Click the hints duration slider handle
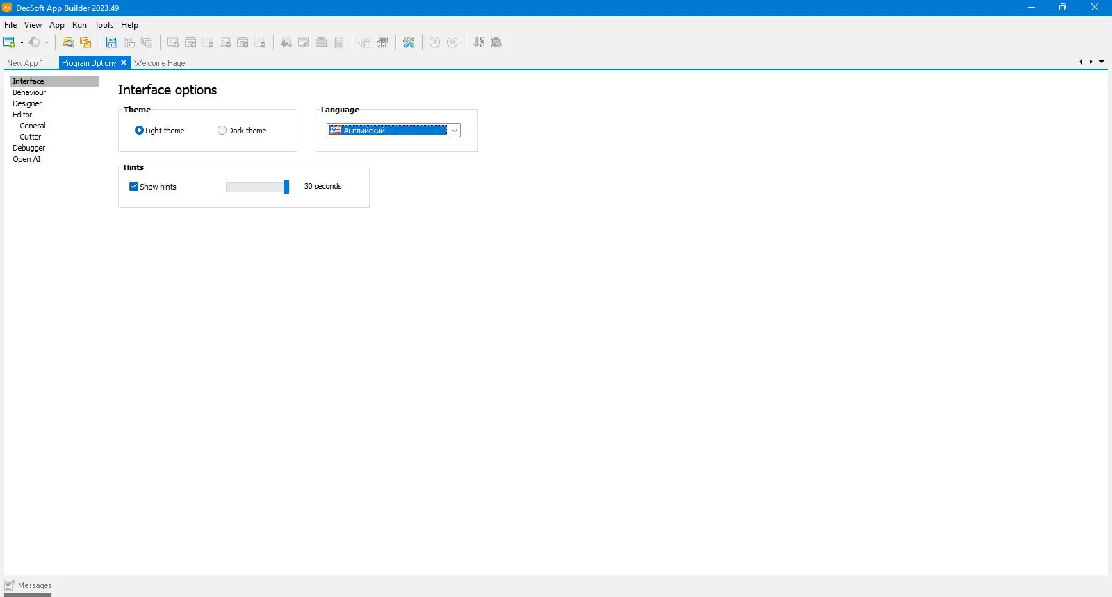The height and width of the screenshot is (597, 1112). (x=286, y=187)
